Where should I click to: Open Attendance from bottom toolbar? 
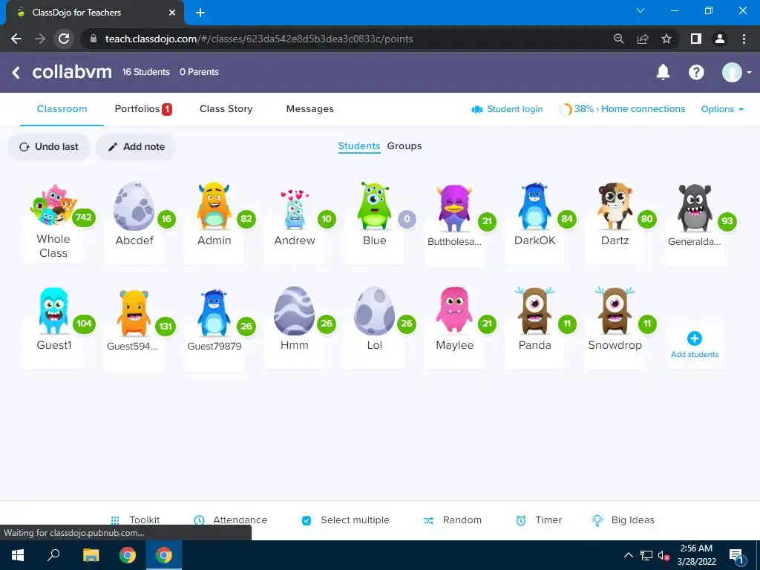click(x=230, y=520)
